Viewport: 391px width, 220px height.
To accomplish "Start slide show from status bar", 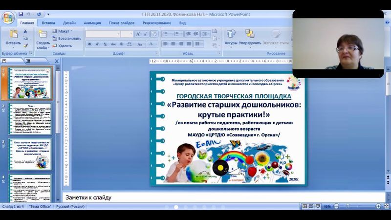I will tap(318, 206).
